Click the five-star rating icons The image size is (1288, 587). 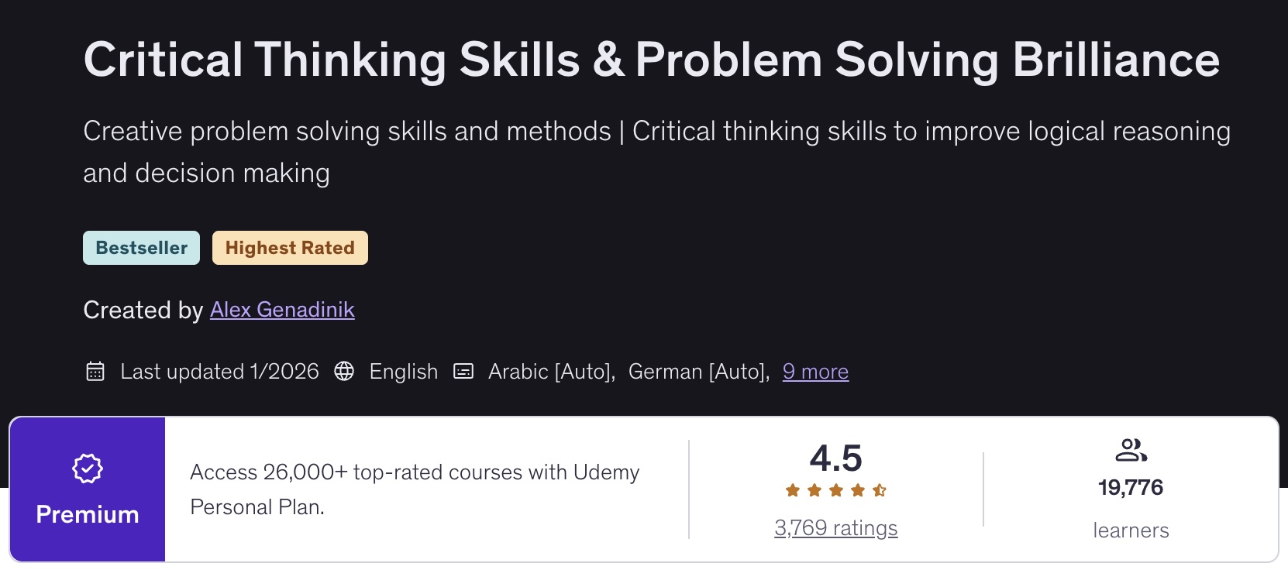pyautogui.click(x=835, y=490)
